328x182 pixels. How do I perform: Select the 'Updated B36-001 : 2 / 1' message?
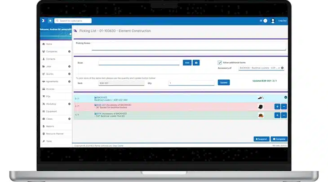coord(265,81)
